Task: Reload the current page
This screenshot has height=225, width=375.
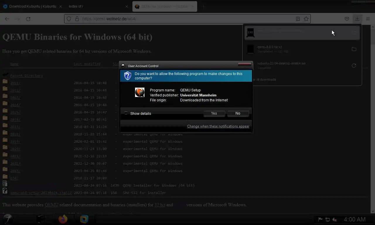Action: [28, 19]
